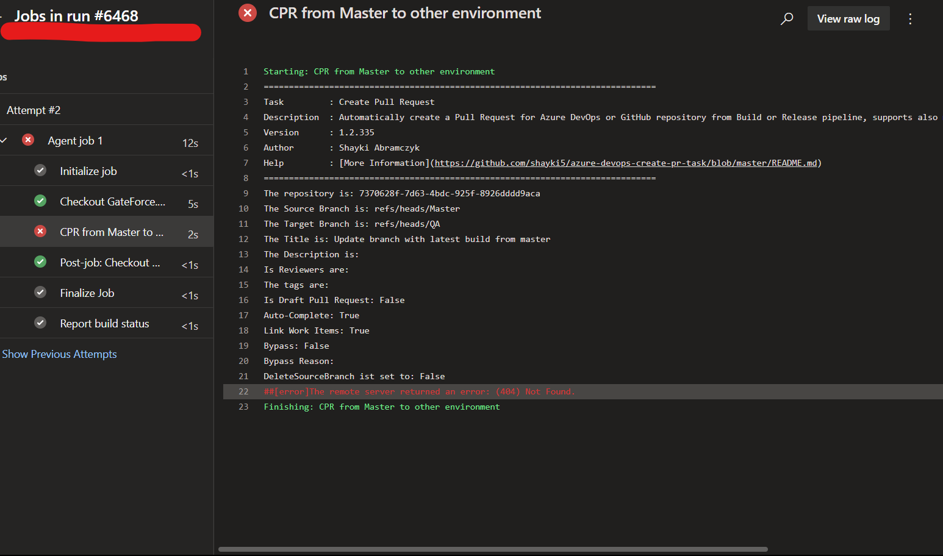Click the checkmark beside Post-job Checkout step
The height and width of the screenshot is (556, 943).
[40, 262]
